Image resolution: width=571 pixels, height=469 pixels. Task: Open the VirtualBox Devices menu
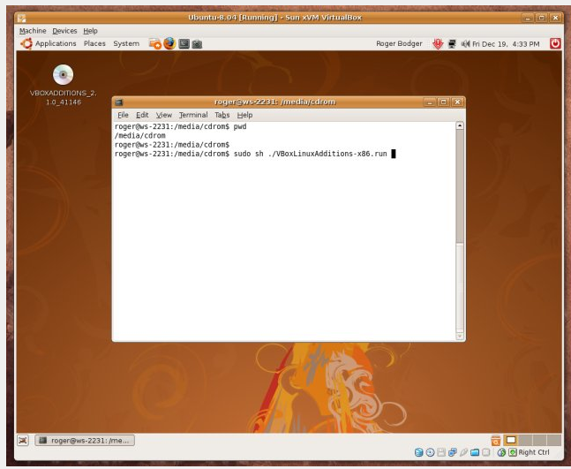pos(64,31)
